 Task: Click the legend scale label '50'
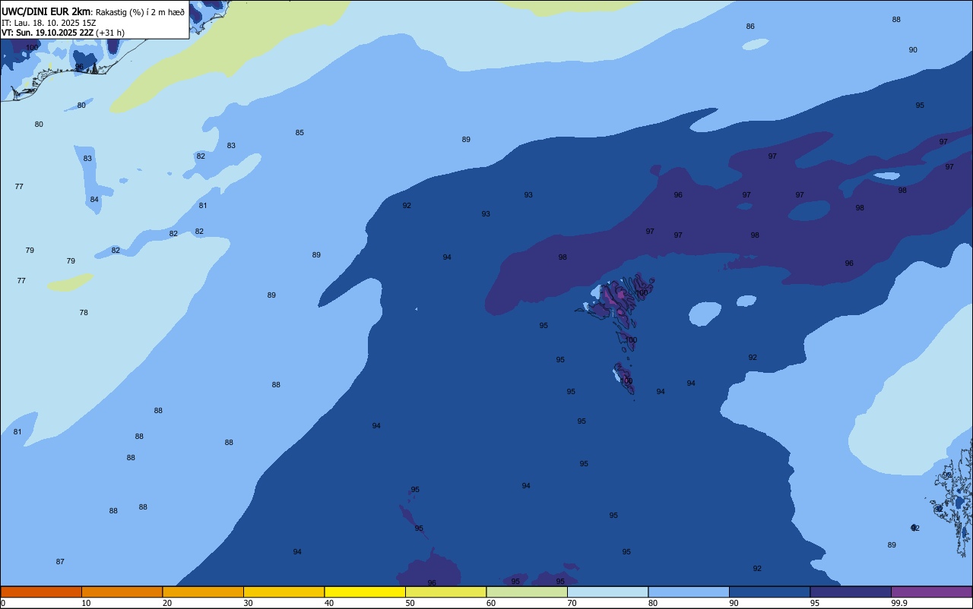click(x=410, y=603)
